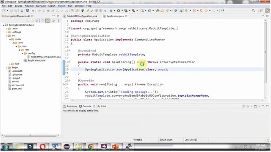Click Collapse All icon in Navigator
This screenshot has width=271, height=152.
click(43, 21)
